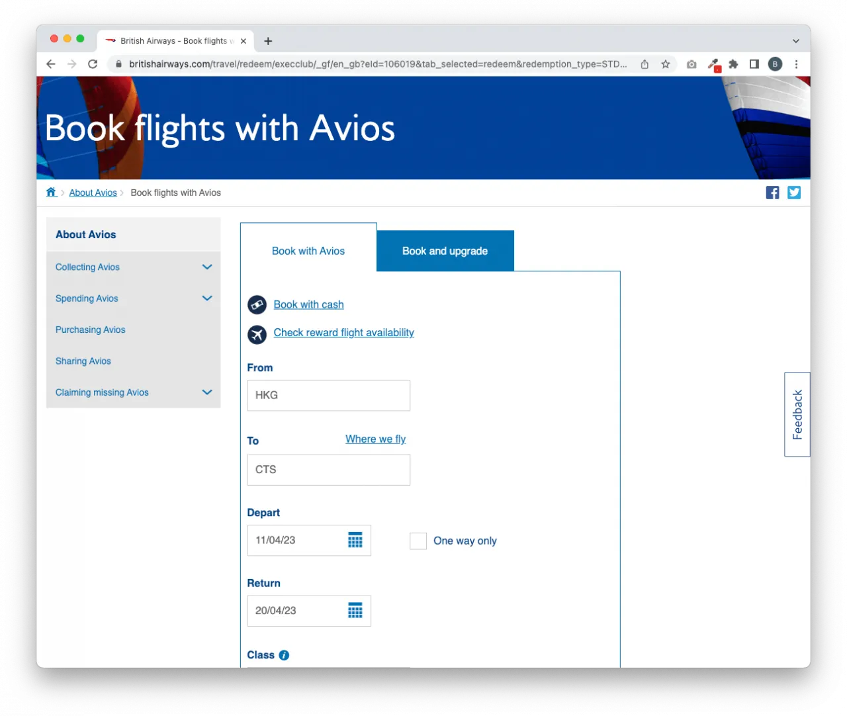Viewport: 847px width, 716px height.
Task: Open the Where we fly link
Action: tap(375, 439)
